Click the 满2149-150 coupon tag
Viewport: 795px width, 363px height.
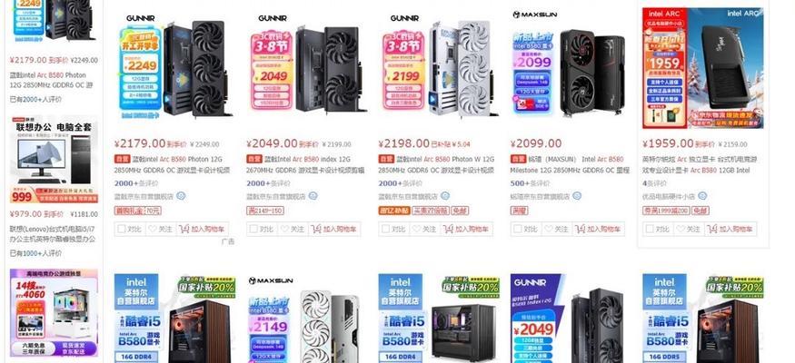(265, 211)
